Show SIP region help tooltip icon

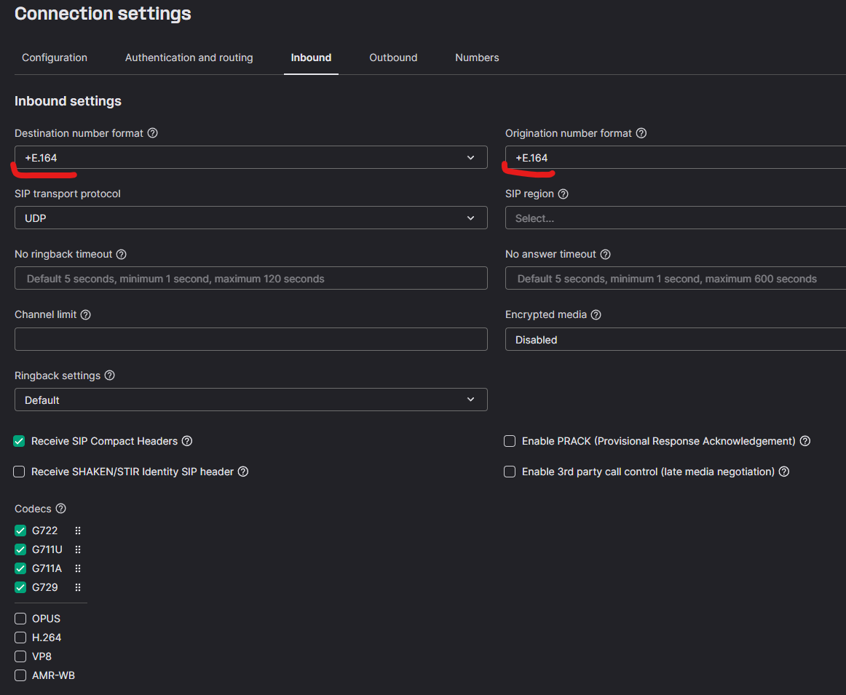pyautogui.click(x=564, y=194)
